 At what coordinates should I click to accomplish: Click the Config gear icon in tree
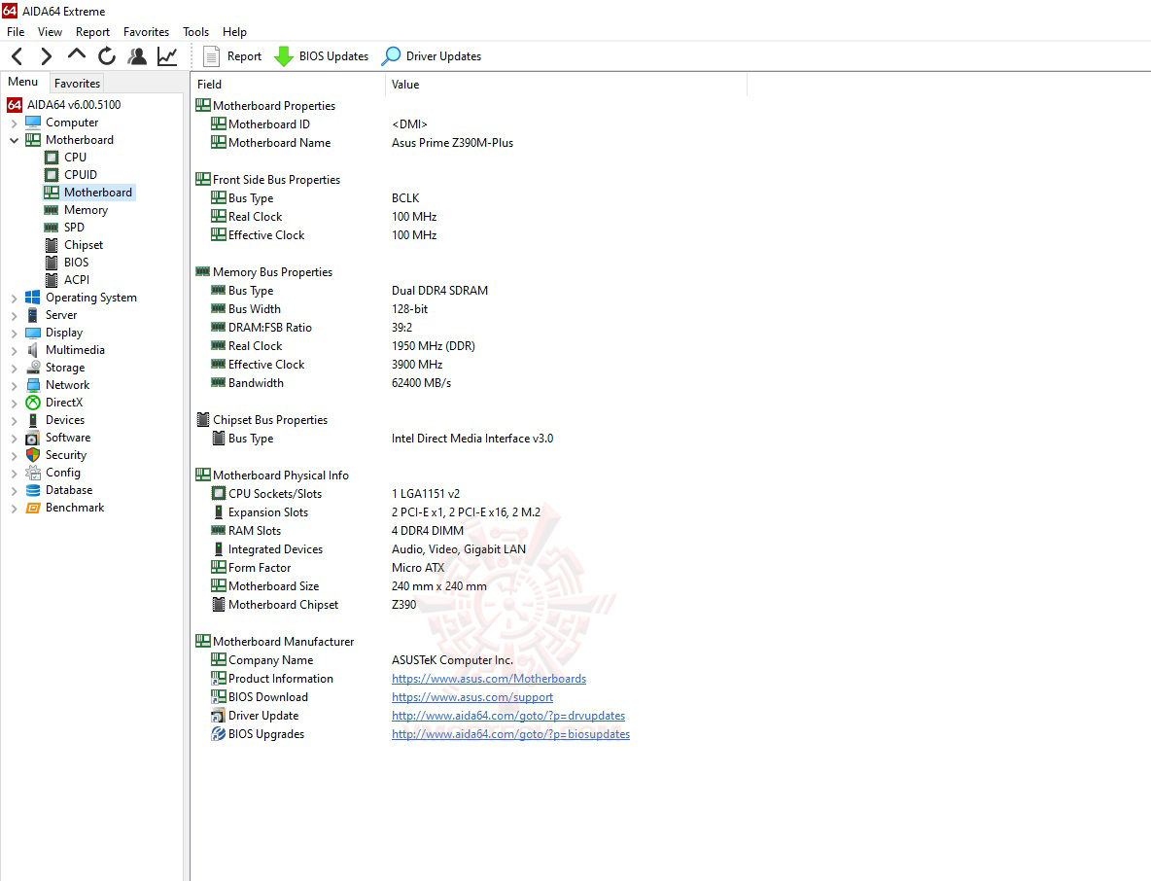(x=33, y=473)
